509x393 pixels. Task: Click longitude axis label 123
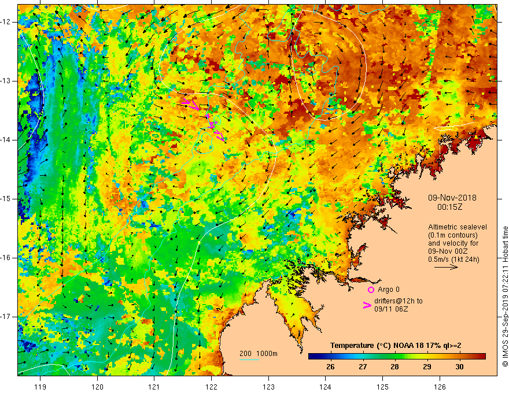tap(268, 387)
